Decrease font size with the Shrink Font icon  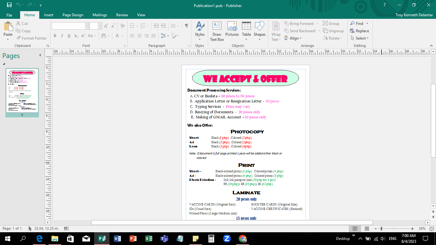click(x=113, y=26)
